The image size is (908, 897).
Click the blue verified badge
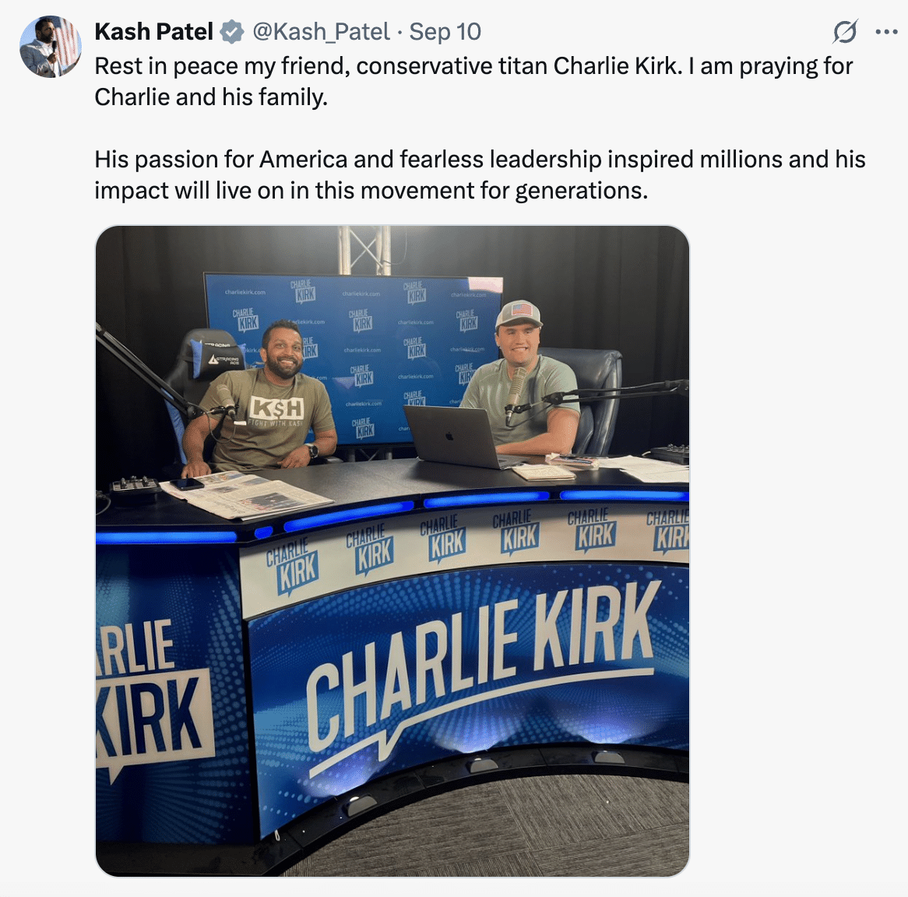tap(231, 32)
